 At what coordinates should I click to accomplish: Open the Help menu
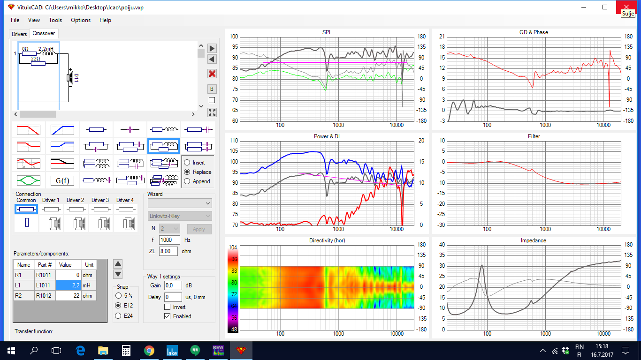point(105,20)
